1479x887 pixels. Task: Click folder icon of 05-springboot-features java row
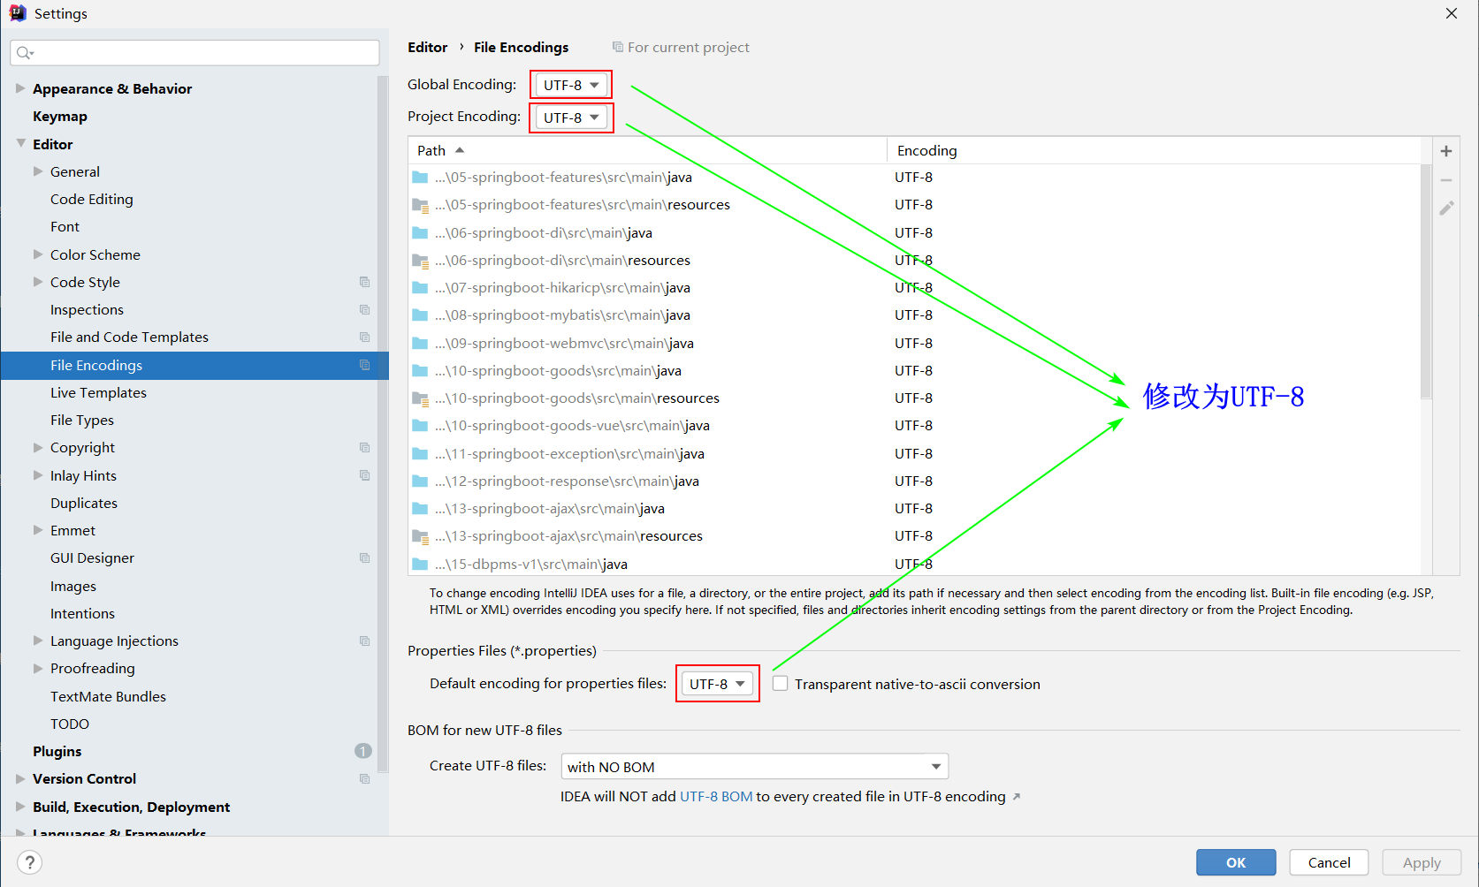420,178
